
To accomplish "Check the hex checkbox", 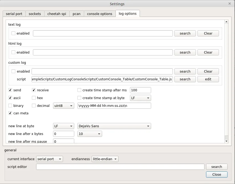I will (x=34, y=98).
